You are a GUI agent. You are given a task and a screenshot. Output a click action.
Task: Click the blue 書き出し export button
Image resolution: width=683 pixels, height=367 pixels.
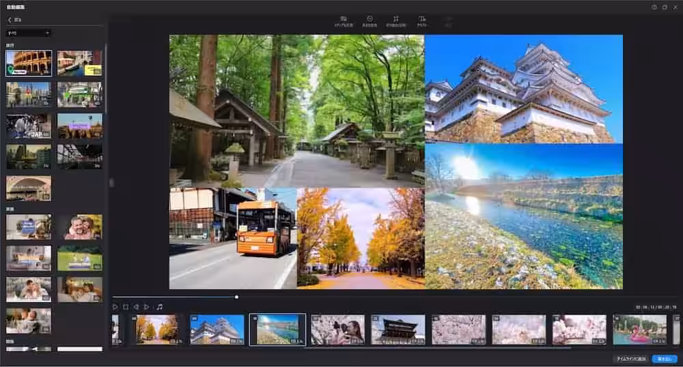pos(664,358)
